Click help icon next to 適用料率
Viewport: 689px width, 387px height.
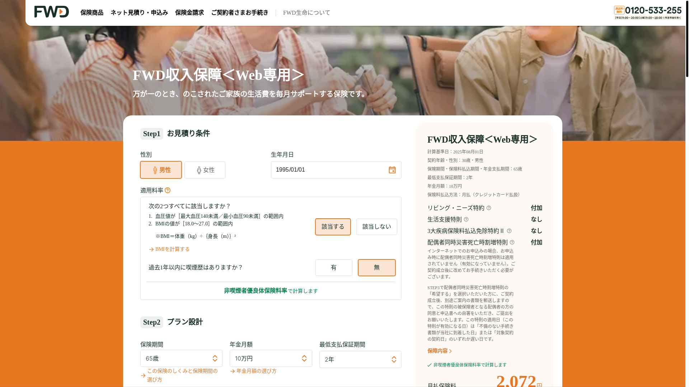[168, 190]
